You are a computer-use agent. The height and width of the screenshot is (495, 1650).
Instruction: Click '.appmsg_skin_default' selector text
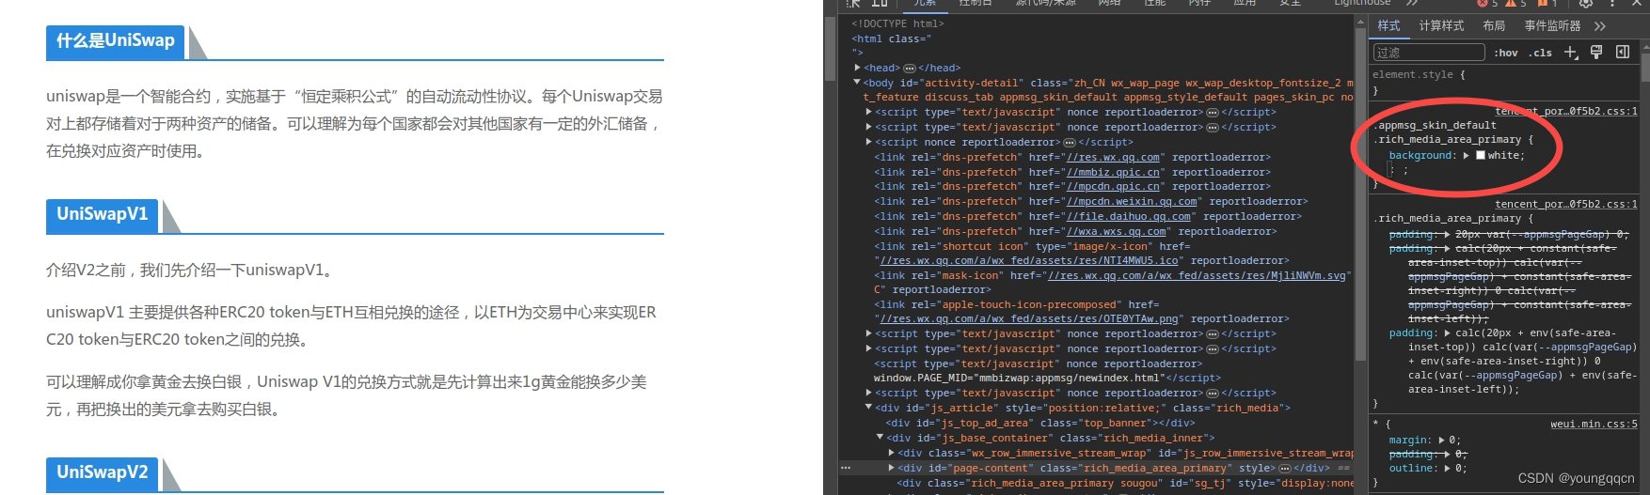[1436, 126]
